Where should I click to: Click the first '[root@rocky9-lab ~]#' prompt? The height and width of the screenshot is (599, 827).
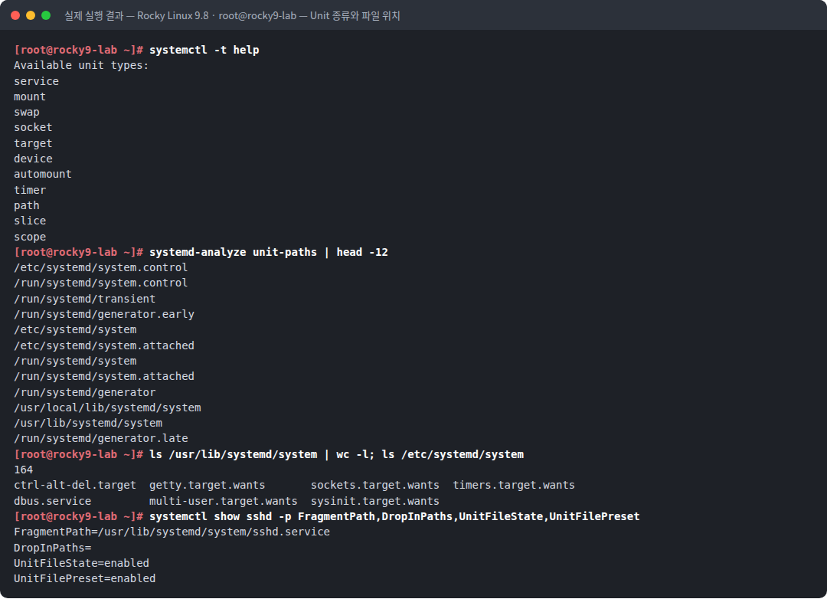tap(79, 50)
